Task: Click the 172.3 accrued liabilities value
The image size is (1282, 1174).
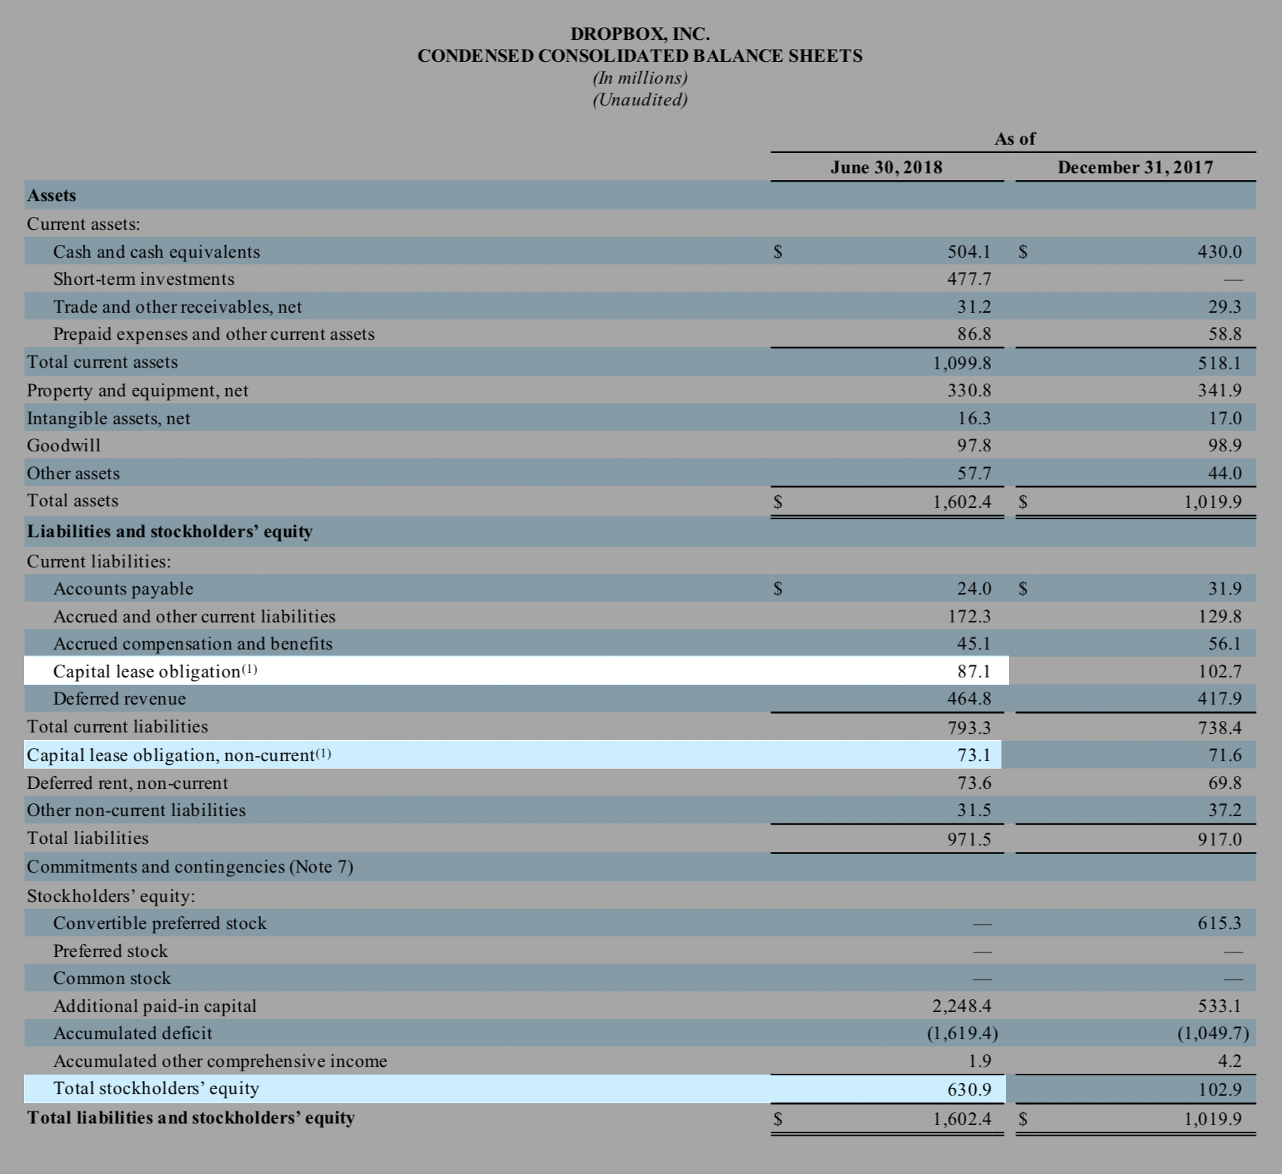Action: 969,616
